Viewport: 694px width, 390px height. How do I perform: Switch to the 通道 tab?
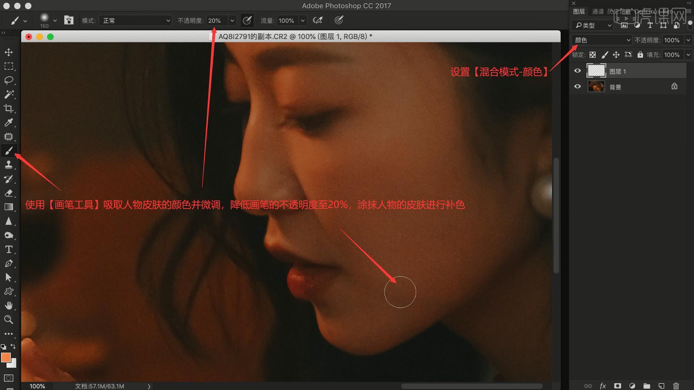tap(597, 12)
